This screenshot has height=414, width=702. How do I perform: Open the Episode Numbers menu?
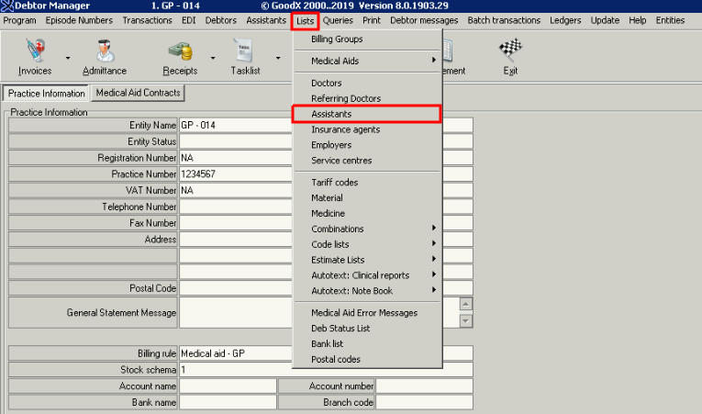click(79, 20)
